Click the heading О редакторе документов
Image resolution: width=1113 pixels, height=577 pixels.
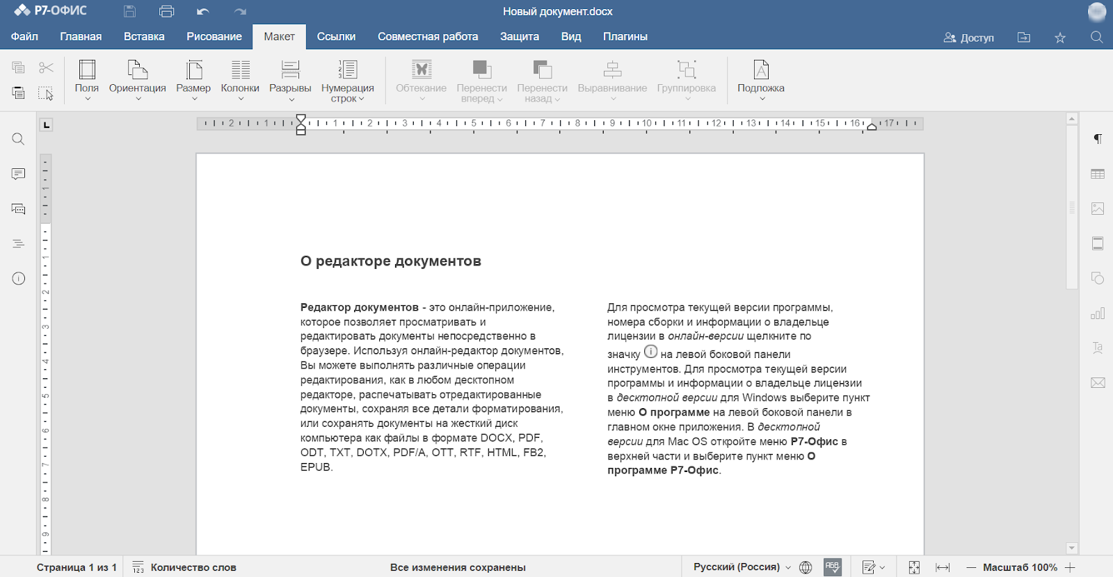coord(391,261)
